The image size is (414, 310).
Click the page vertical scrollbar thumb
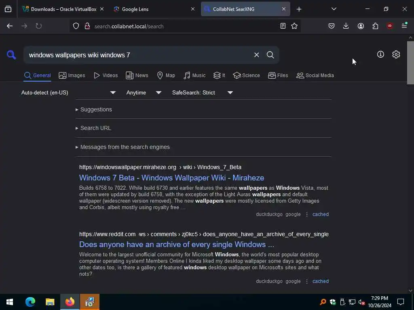410,63
